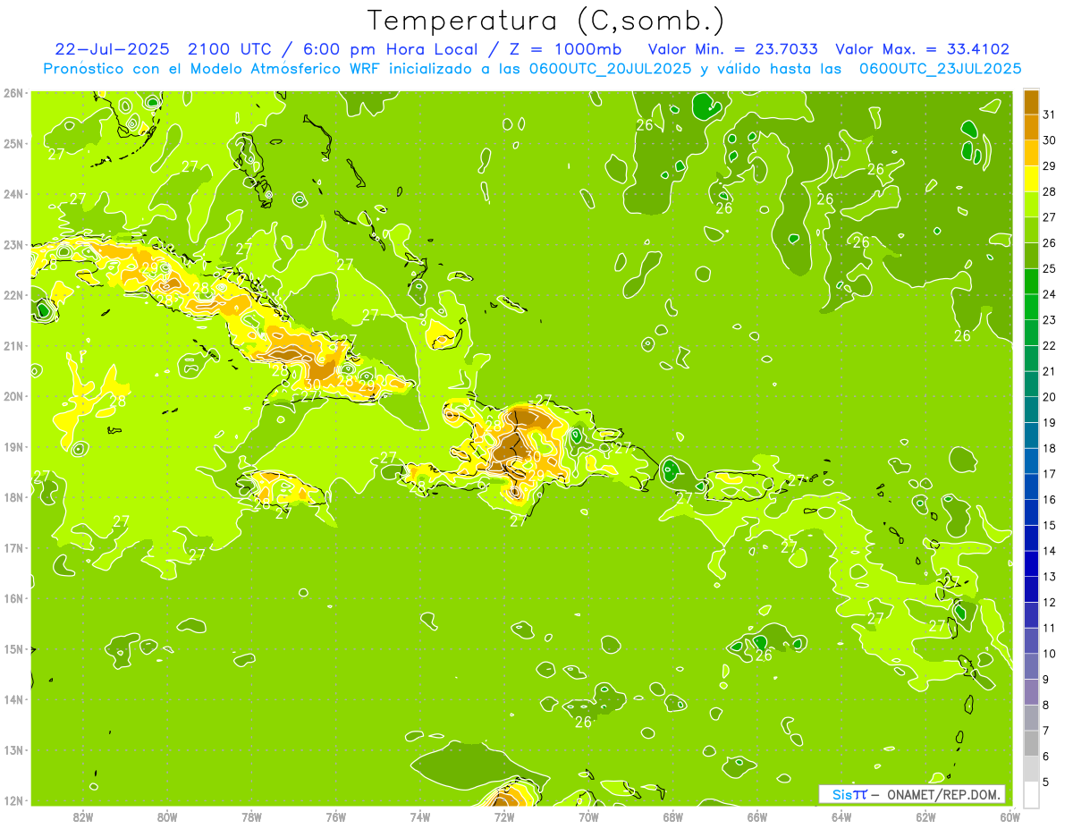
Task: Click the legend value 25
Action: [1049, 268]
